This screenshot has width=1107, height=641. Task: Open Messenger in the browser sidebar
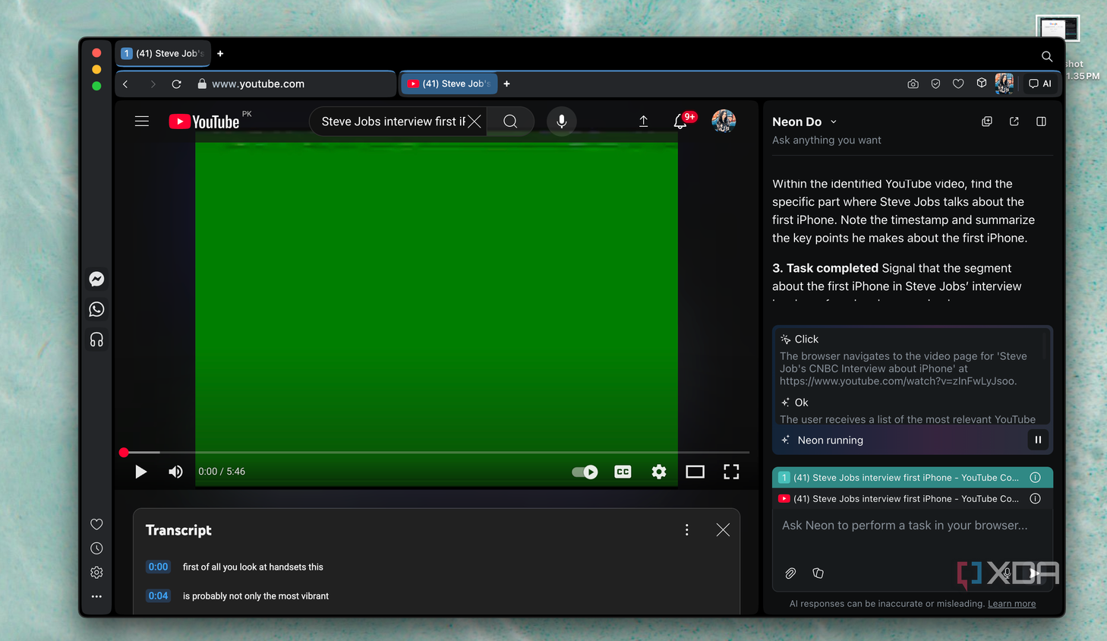tap(96, 279)
